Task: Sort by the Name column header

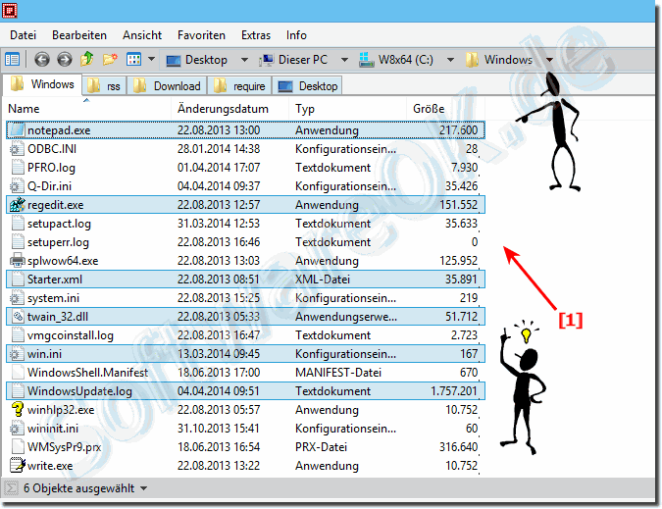Action: click(86, 109)
